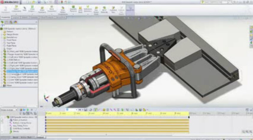
Task: Click Save Animation disk icon
Action: point(86,110)
